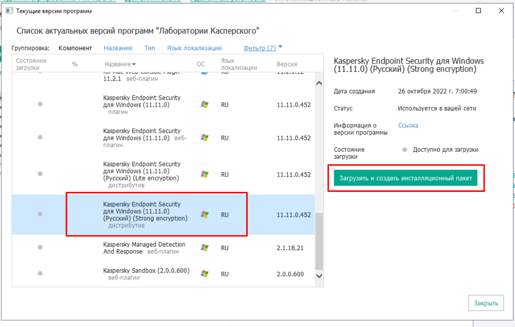Image resolution: width=515 pixels, height=327 pixels.
Task: Group list by Тип
Action: click(x=149, y=48)
